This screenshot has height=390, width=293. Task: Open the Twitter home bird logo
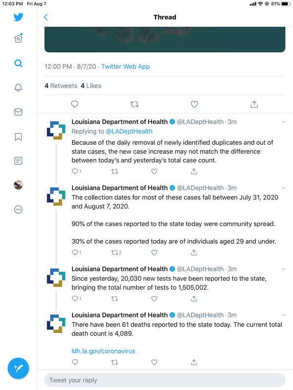(18, 17)
